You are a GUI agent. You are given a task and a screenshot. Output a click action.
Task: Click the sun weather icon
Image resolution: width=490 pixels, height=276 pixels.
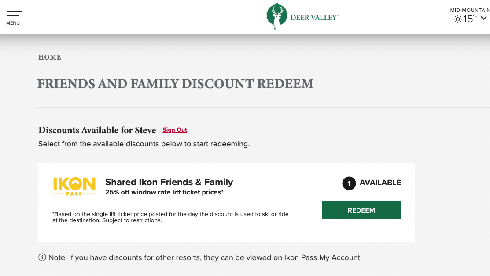(x=458, y=19)
